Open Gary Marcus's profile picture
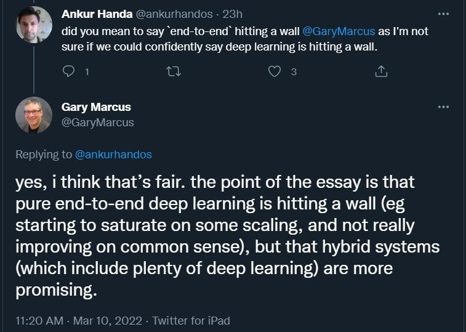Image resolution: width=466 pixels, height=332 pixels. [x=33, y=115]
